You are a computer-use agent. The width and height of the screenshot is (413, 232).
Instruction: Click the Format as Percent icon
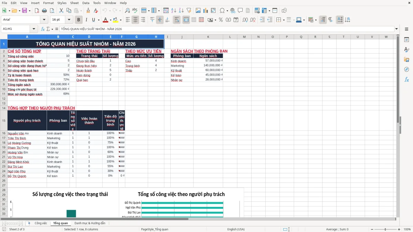[221, 20]
